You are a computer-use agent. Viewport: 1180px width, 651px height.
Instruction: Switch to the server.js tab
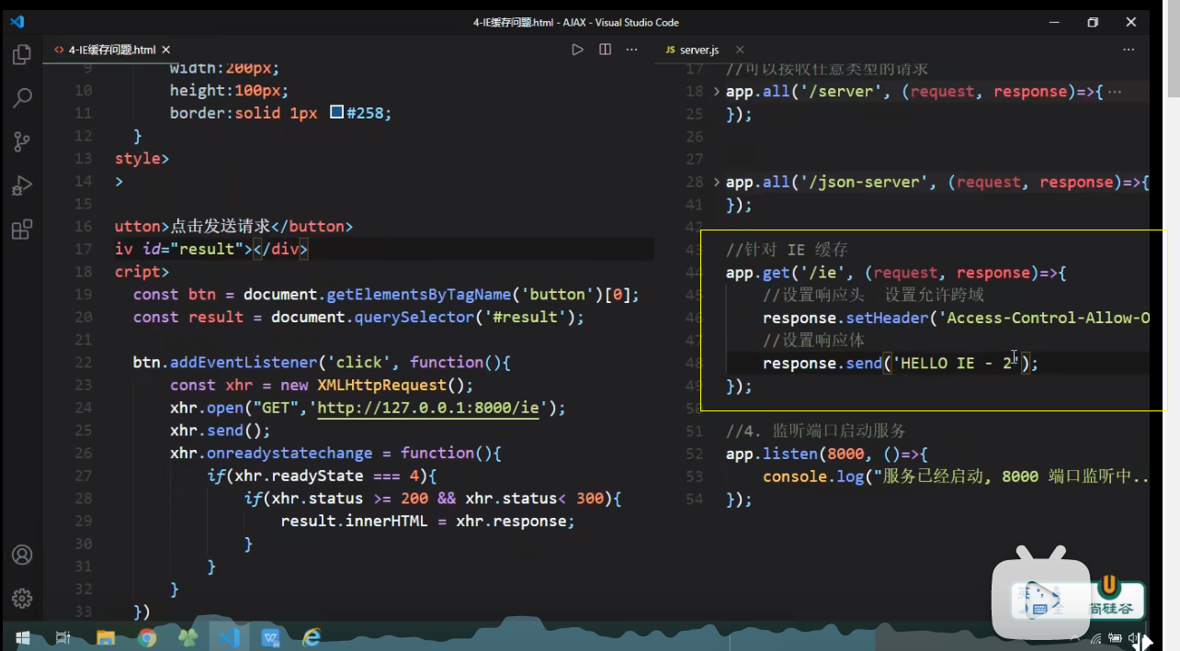point(698,50)
